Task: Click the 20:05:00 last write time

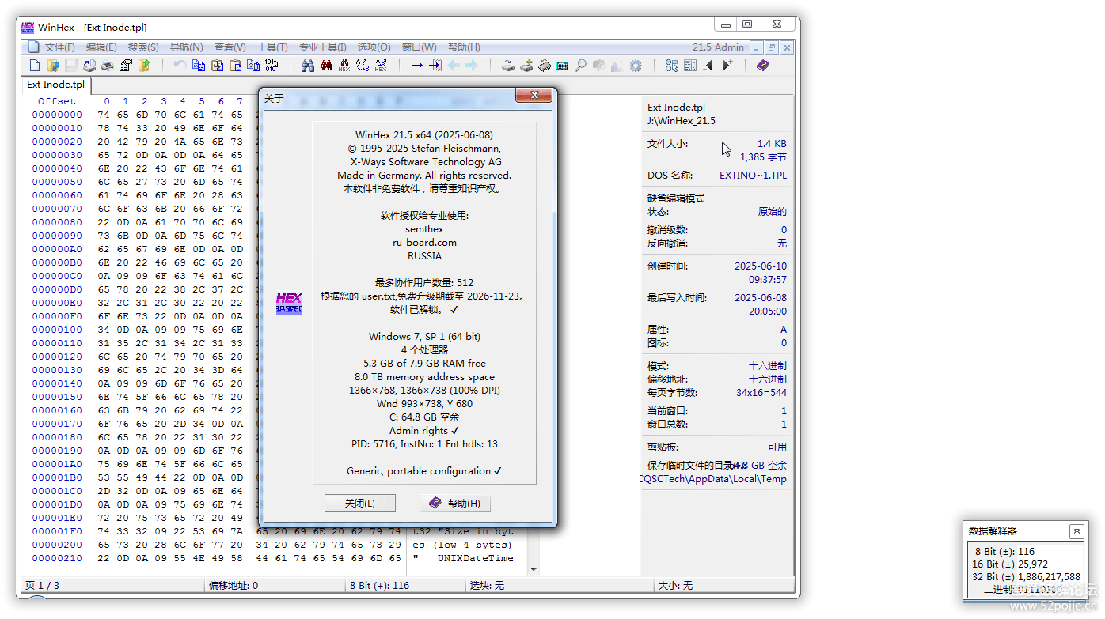Action: tap(768, 311)
